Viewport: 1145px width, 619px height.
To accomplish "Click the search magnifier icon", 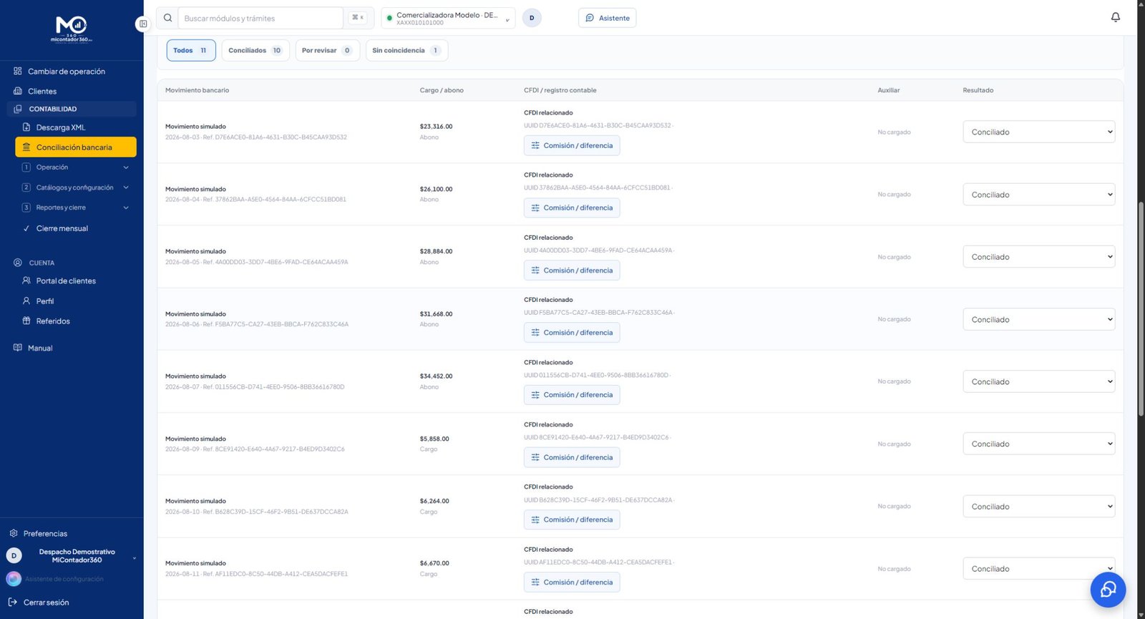I will (x=167, y=18).
